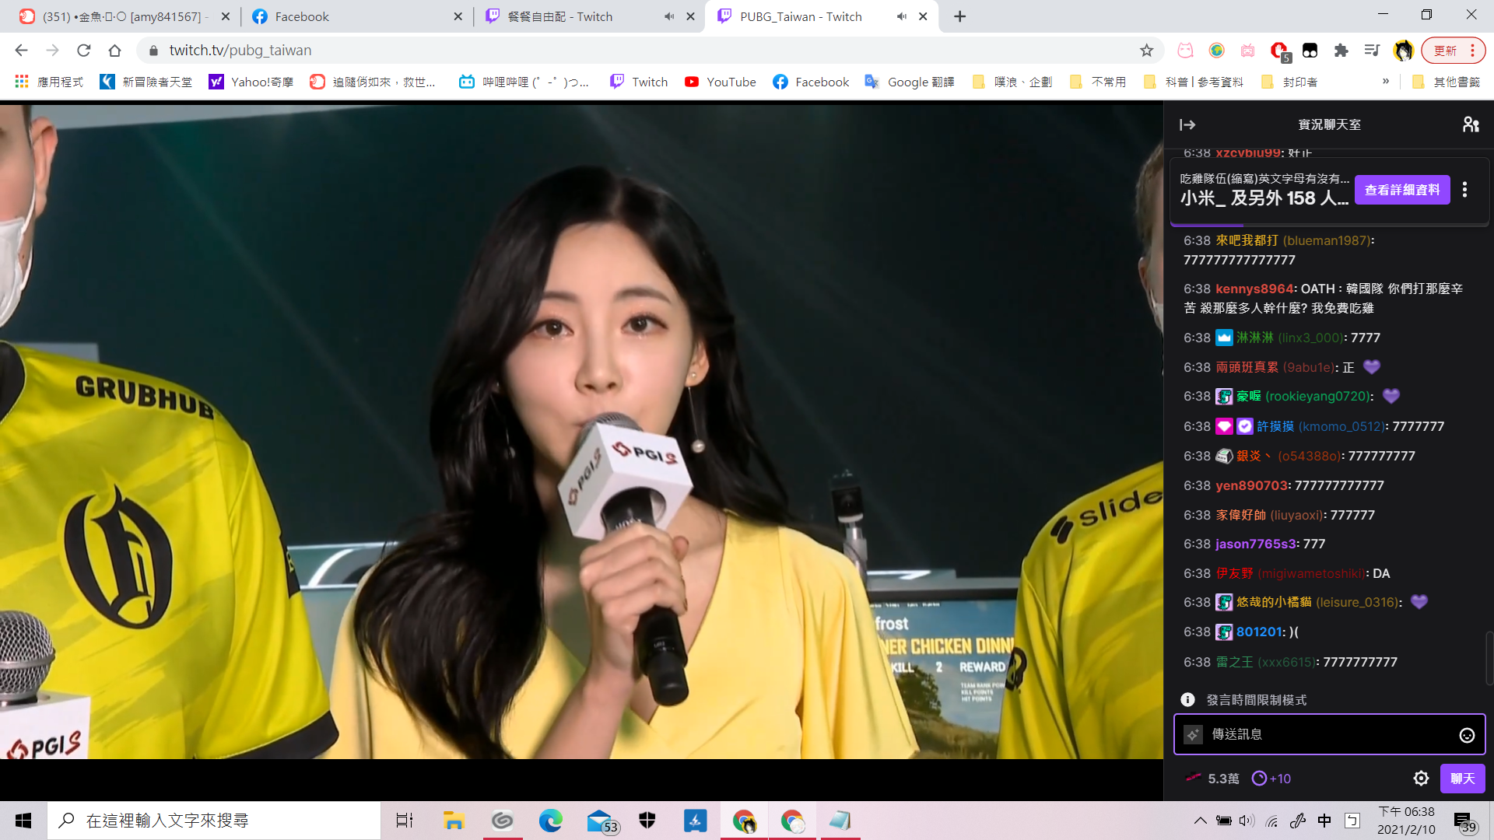Screen dimensions: 1494x840
Task: Expand the 封印者 bookmark folder
Action: coord(1289,82)
